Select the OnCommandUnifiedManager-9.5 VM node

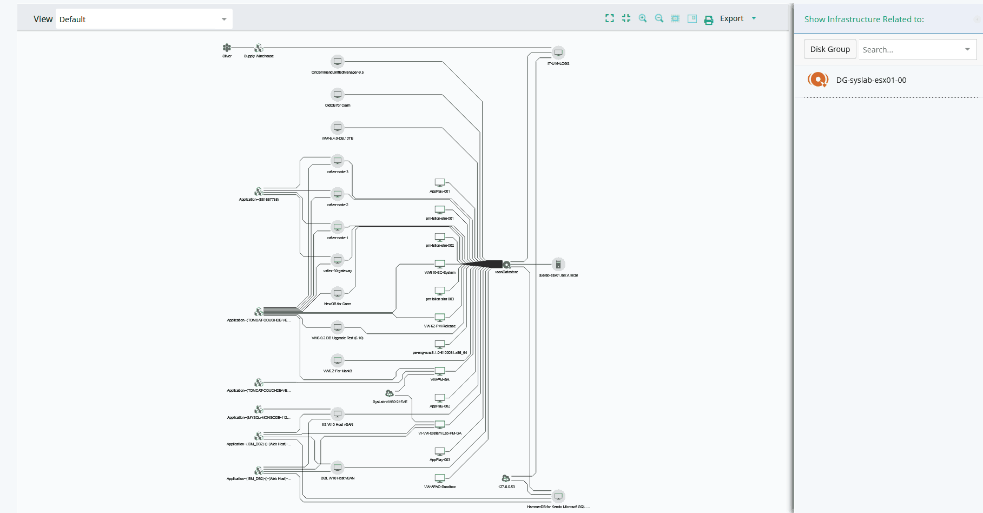[x=338, y=62]
